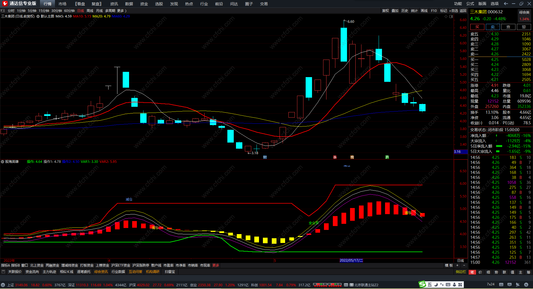Open the 多周期 multi-period selector
Screen dimensions: 533x289
[110, 11]
